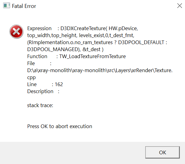Click the TW_LoadTextureFromTexture function name

click(x=93, y=56)
